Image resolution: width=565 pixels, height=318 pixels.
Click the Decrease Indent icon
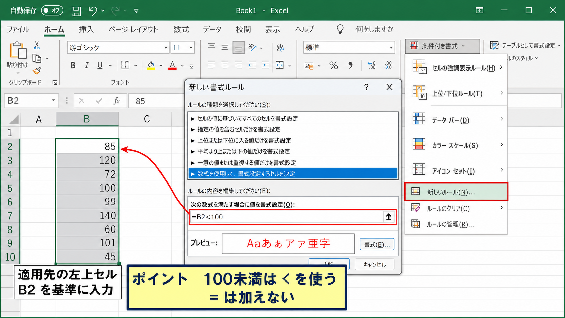(252, 65)
